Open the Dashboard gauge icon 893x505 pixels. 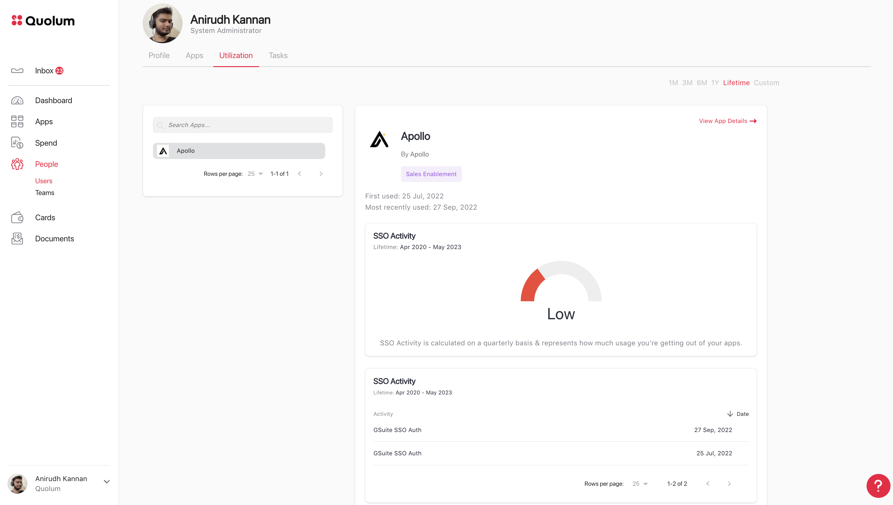(x=17, y=101)
